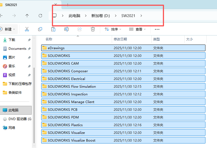Unpin 图片 using its pin icon
217x149 pixels.
click(x=29, y=57)
